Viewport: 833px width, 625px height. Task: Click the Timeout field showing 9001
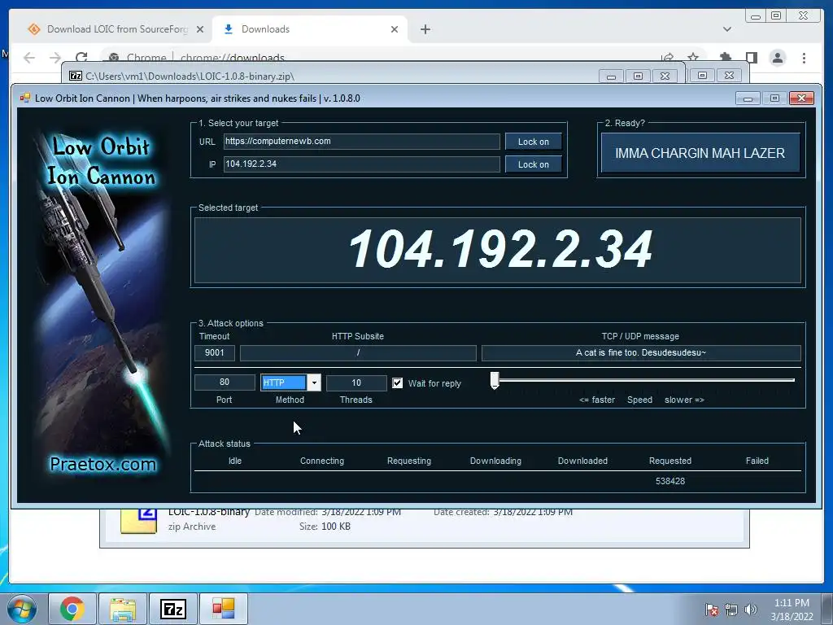tap(215, 353)
